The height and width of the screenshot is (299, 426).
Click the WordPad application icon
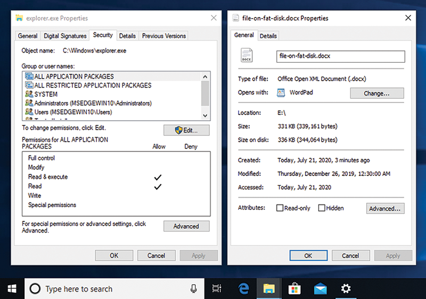pyautogui.click(x=281, y=93)
